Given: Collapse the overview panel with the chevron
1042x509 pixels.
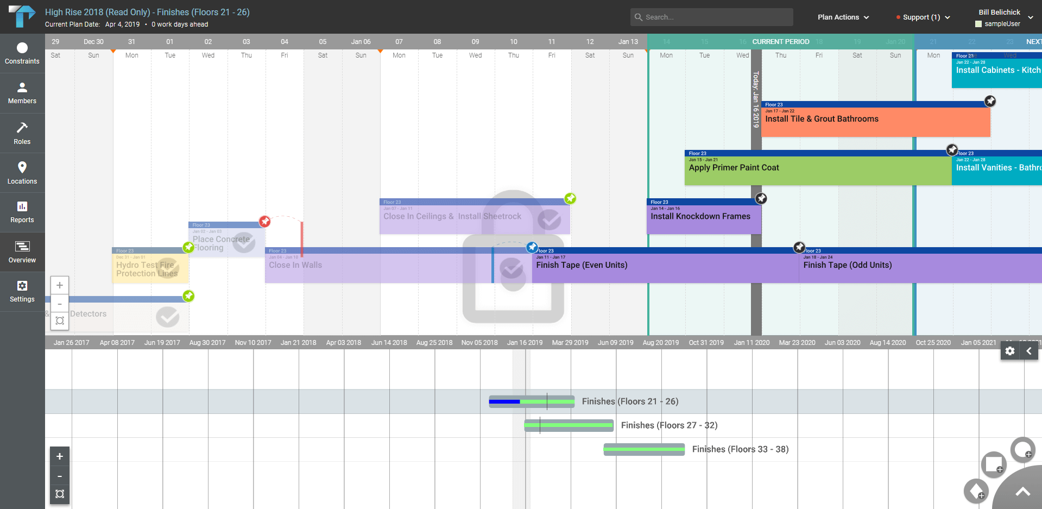Looking at the screenshot, I should (x=1028, y=351).
